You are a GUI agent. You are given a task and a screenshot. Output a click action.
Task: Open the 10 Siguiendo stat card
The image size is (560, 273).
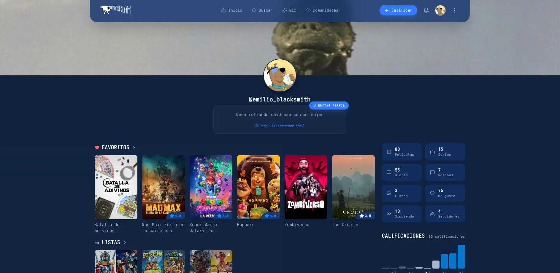click(402, 214)
